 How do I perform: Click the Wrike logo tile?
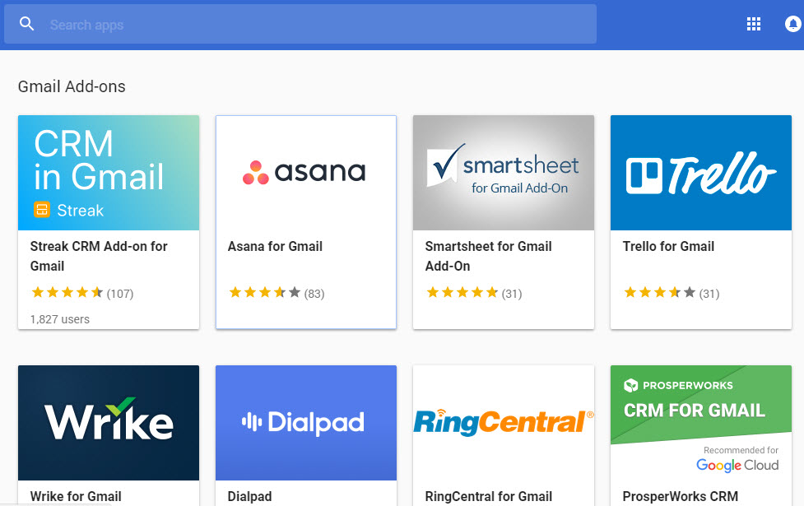pos(109,422)
